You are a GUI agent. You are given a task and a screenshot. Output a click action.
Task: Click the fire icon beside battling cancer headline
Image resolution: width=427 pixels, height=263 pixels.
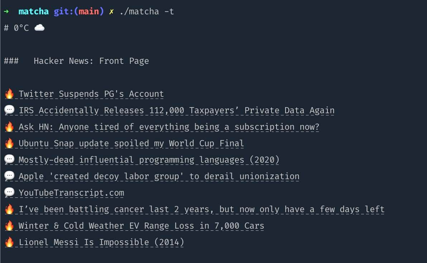pyautogui.click(x=9, y=210)
